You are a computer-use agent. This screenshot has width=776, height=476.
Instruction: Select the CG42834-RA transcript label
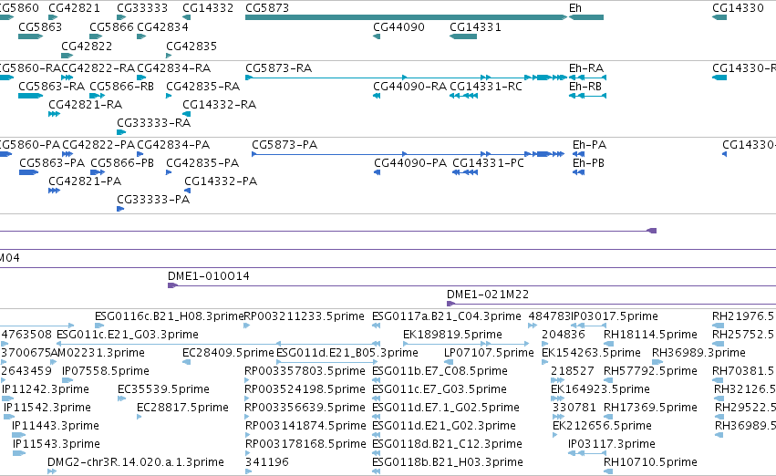coord(173,67)
